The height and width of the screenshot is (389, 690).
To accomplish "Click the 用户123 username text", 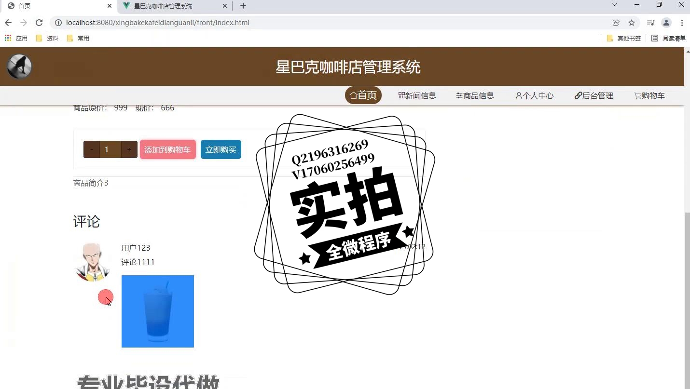I will [x=136, y=248].
